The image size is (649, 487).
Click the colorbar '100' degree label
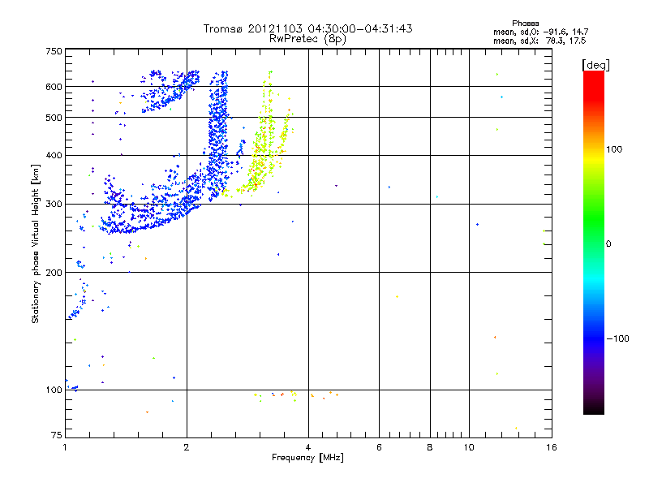click(614, 149)
